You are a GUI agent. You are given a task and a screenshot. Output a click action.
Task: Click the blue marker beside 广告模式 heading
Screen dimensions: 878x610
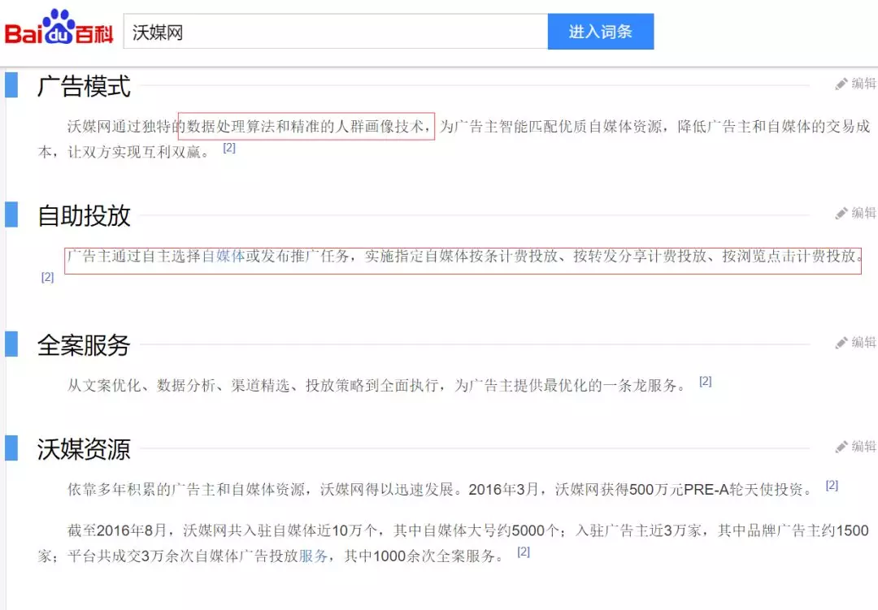pyautogui.click(x=11, y=84)
